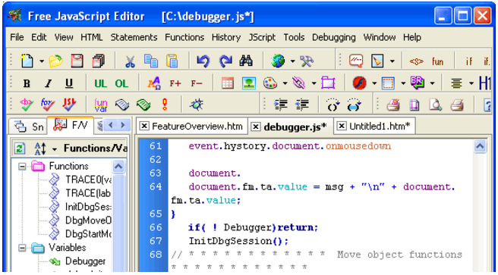
Task: Open the Debugging menu
Action: tap(334, 37)
